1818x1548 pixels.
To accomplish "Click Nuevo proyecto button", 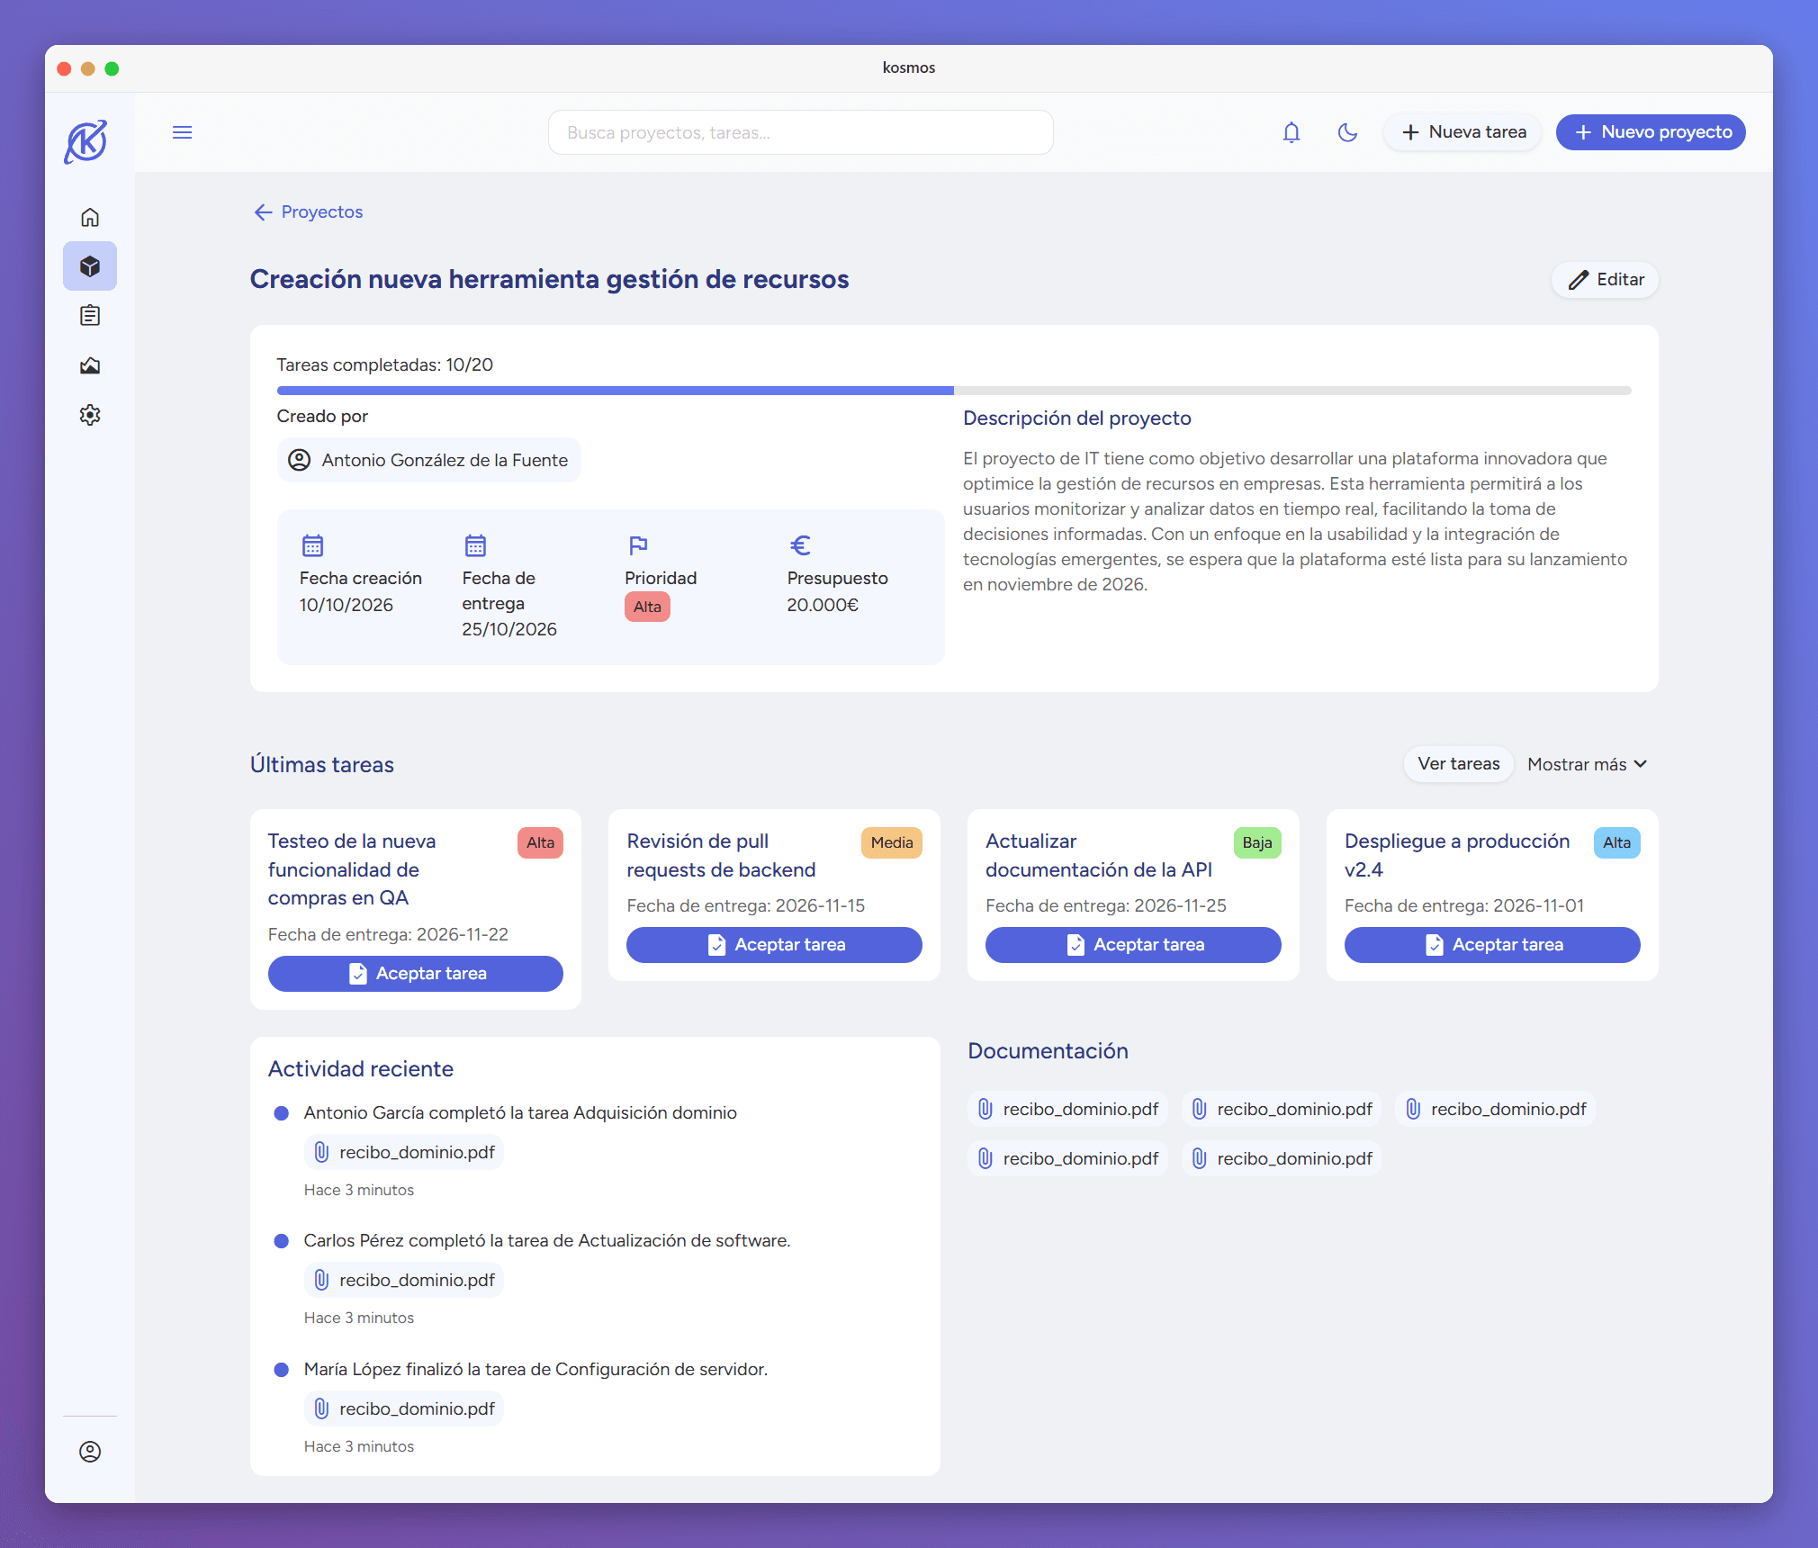I will click(x=1651, y=132).
